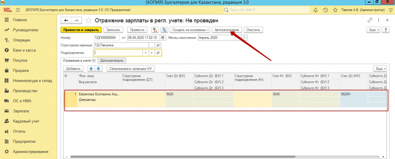This screenshot has width=395, height=159.
Task: Open the Банк и касса section
Action: pos(24,50)
